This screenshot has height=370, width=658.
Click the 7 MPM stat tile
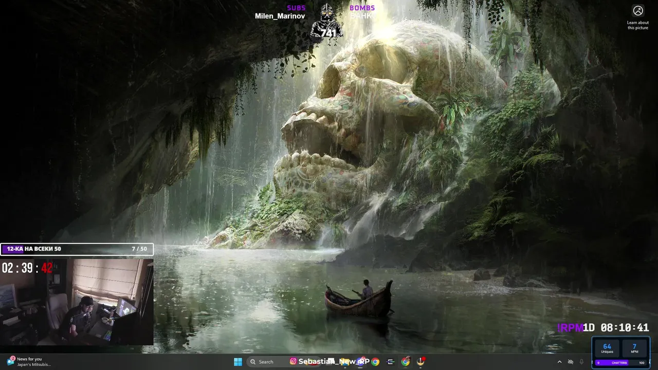(x=634, y=348)
